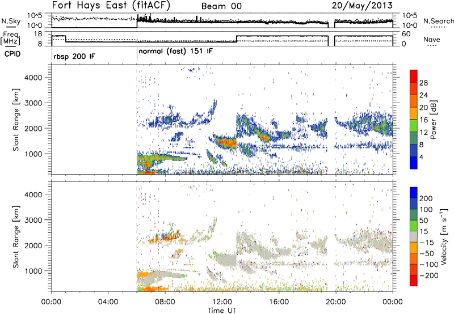Click the '20:00' time tick label

pos(335,302)
